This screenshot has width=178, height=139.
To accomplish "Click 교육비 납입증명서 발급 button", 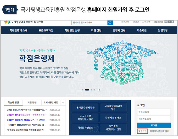I will (x=113, y=108).
